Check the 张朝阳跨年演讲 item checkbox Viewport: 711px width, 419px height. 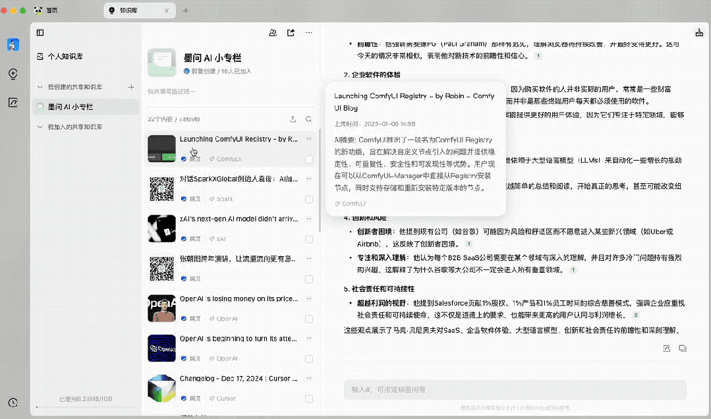click(309, 279)
